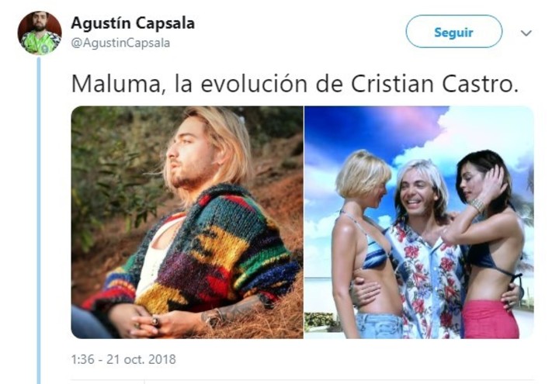Open Agustín Capsala's profile avatar
559x384 pixels.
tap(40, 33)
